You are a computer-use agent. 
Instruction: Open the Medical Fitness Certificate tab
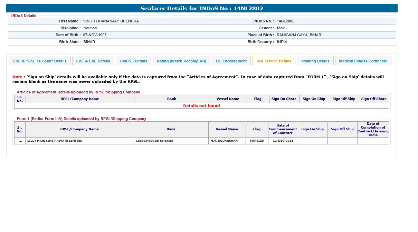[x=363, y=61]
